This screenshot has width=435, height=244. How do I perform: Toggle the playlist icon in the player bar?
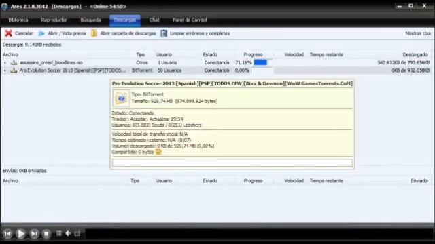pyautogui.click(x=59, y=234)
